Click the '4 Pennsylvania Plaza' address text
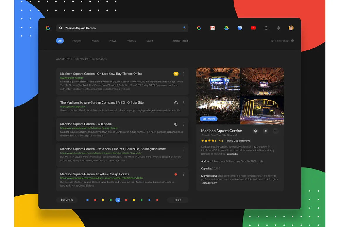This screenshot has height=227, width=340. (237, 161)
